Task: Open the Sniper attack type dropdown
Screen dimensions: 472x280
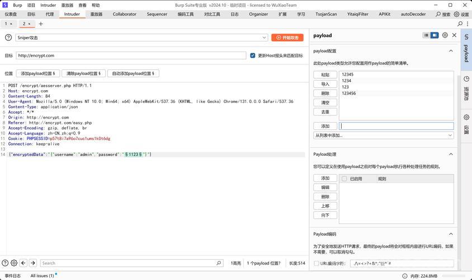Action: (141, 38)
